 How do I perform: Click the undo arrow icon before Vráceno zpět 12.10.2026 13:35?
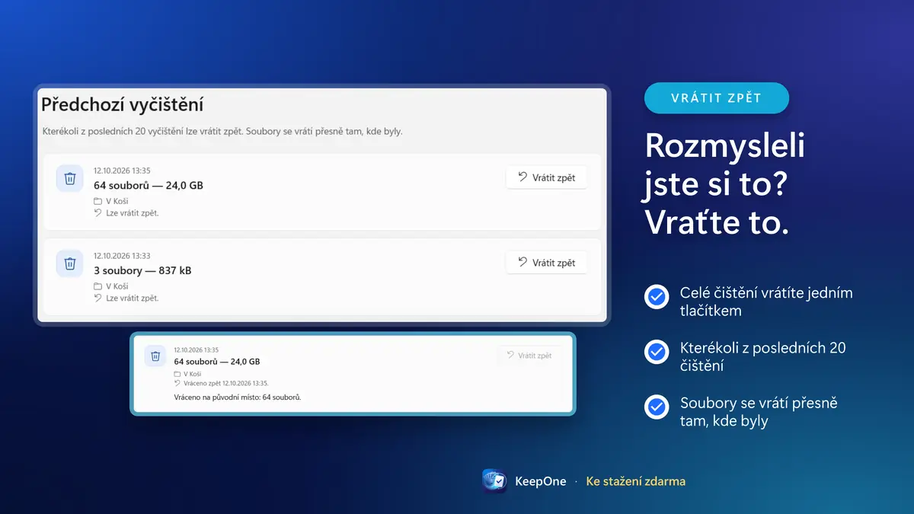pos(177,383)
